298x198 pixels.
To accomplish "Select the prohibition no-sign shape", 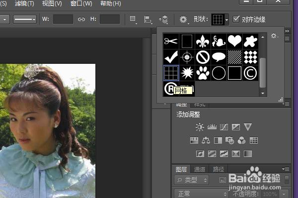I will click(x=203, y=57).
